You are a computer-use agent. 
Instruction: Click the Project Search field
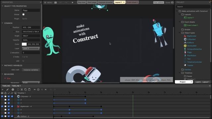pos(193,7)
